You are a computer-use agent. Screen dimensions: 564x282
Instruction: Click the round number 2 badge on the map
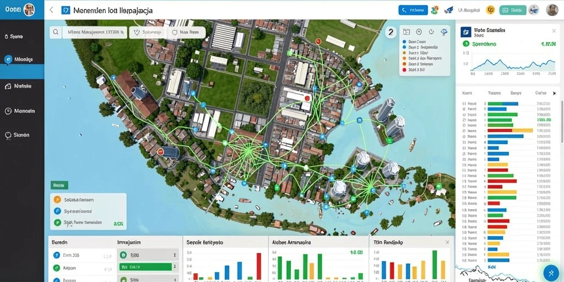coord(391,32)
